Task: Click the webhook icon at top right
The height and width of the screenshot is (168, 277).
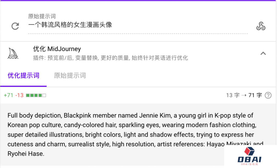Action: point(261,26)
